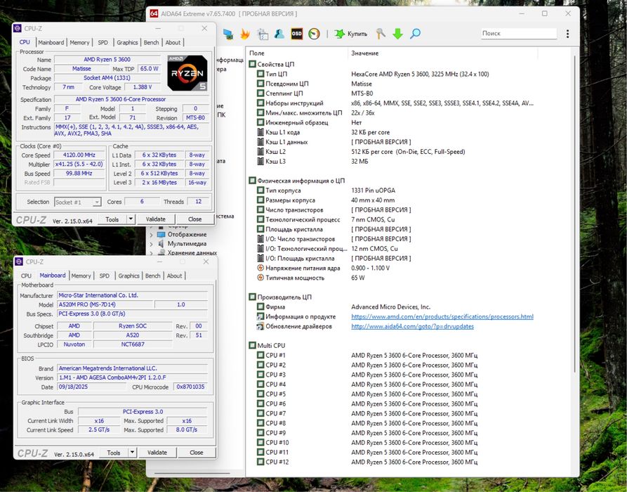Click the icon of Физическая информация о ЦП header
Image resolution: width=627 pixels, height=492 pixels.
(252, 181)
